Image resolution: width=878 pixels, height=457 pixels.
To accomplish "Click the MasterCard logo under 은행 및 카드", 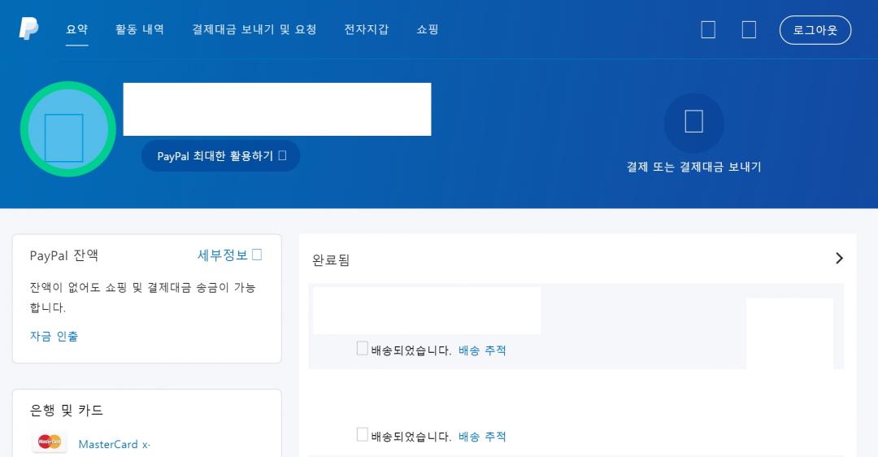I will [x=50, y=442].
